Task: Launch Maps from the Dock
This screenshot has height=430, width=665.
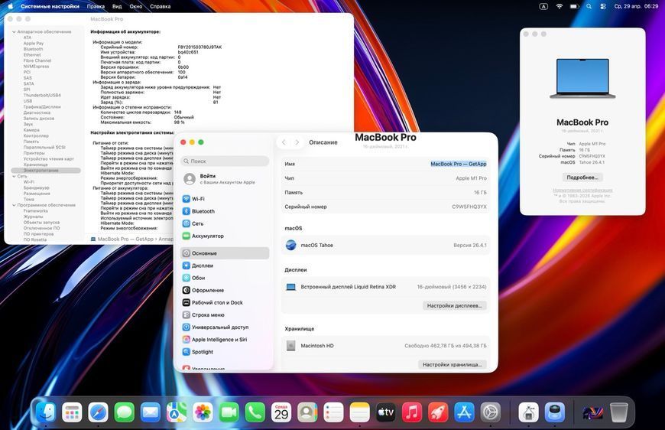Action: 177,412
